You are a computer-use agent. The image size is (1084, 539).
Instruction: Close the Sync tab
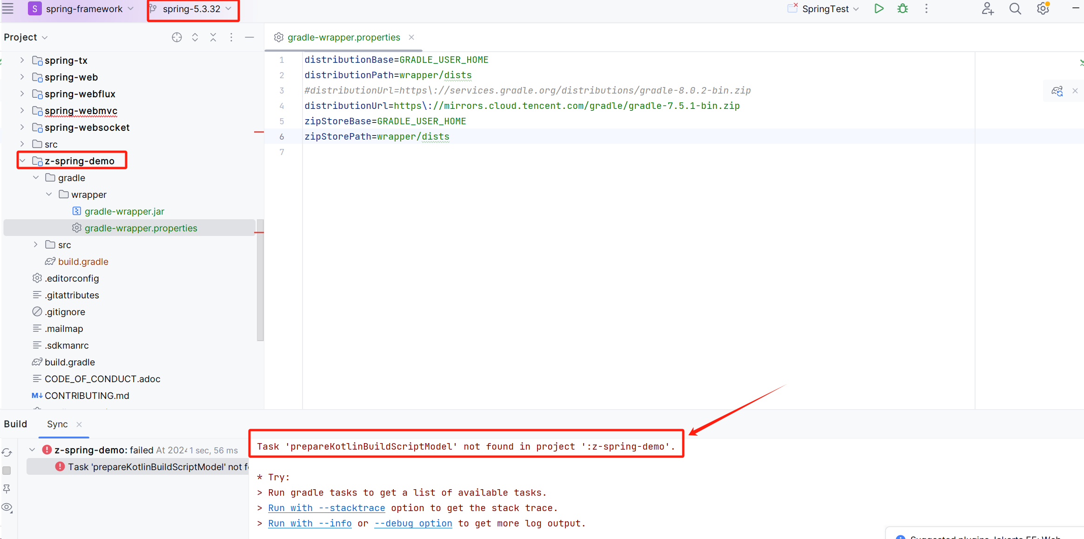click(79, 424)
